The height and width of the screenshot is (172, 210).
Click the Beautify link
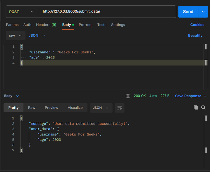(195, 36)
